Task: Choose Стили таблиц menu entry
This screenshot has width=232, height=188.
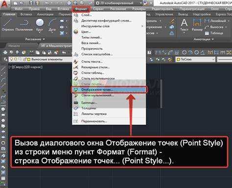Action: click(109, 73)
